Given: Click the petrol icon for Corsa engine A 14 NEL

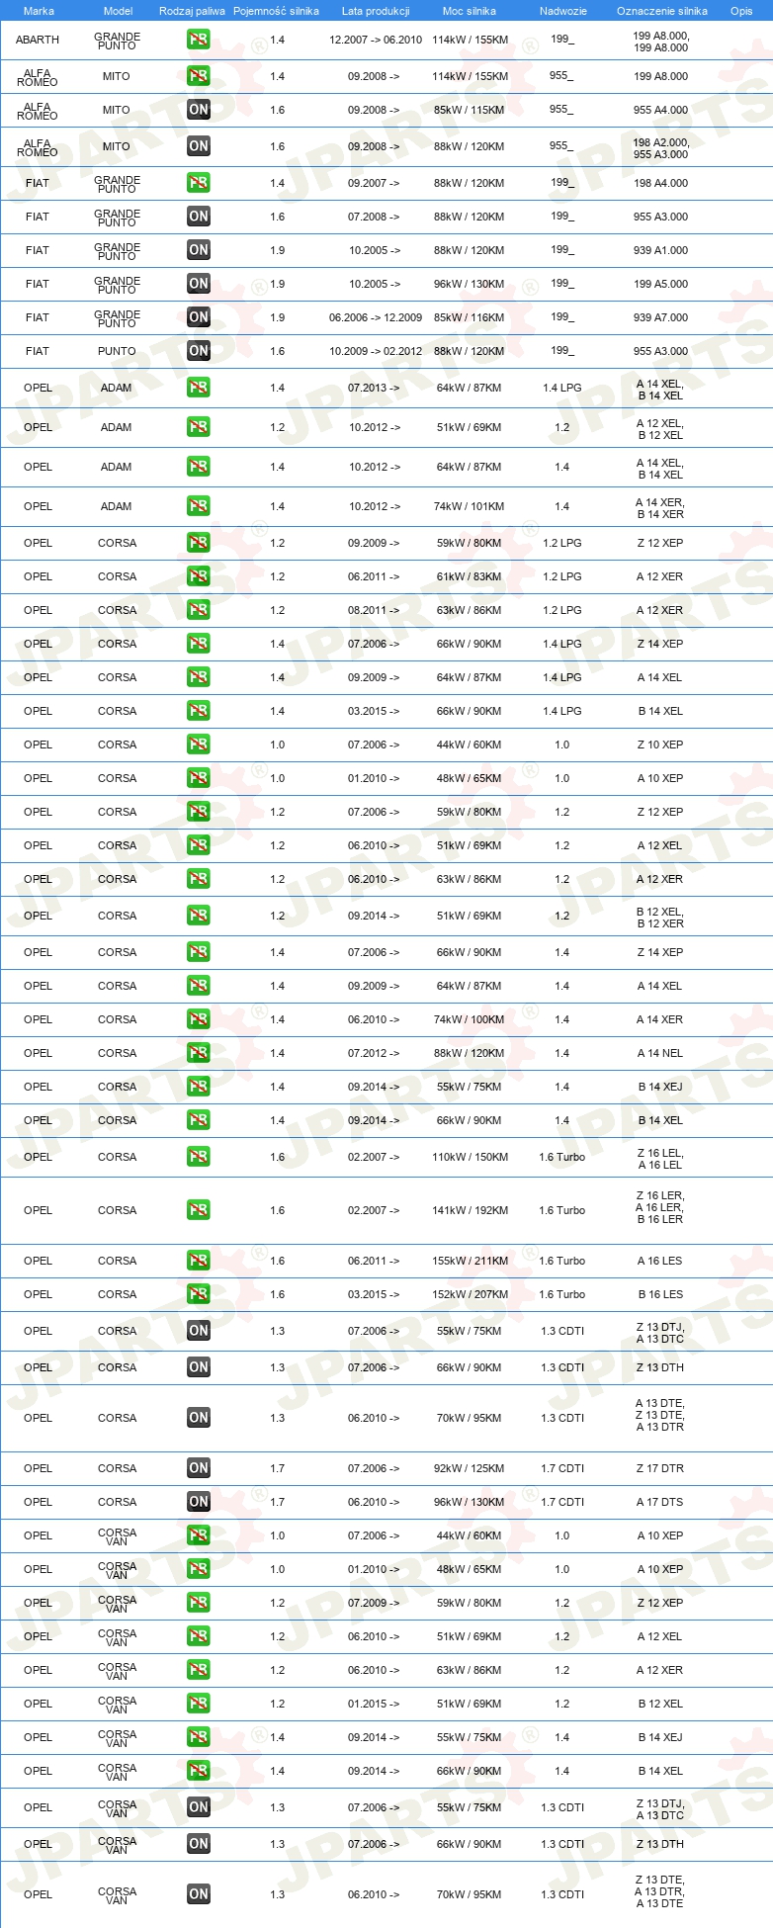Looking at the screenshot, I should [199, 1053].
